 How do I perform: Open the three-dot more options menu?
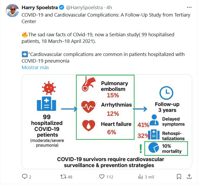[x=189, y=7]
